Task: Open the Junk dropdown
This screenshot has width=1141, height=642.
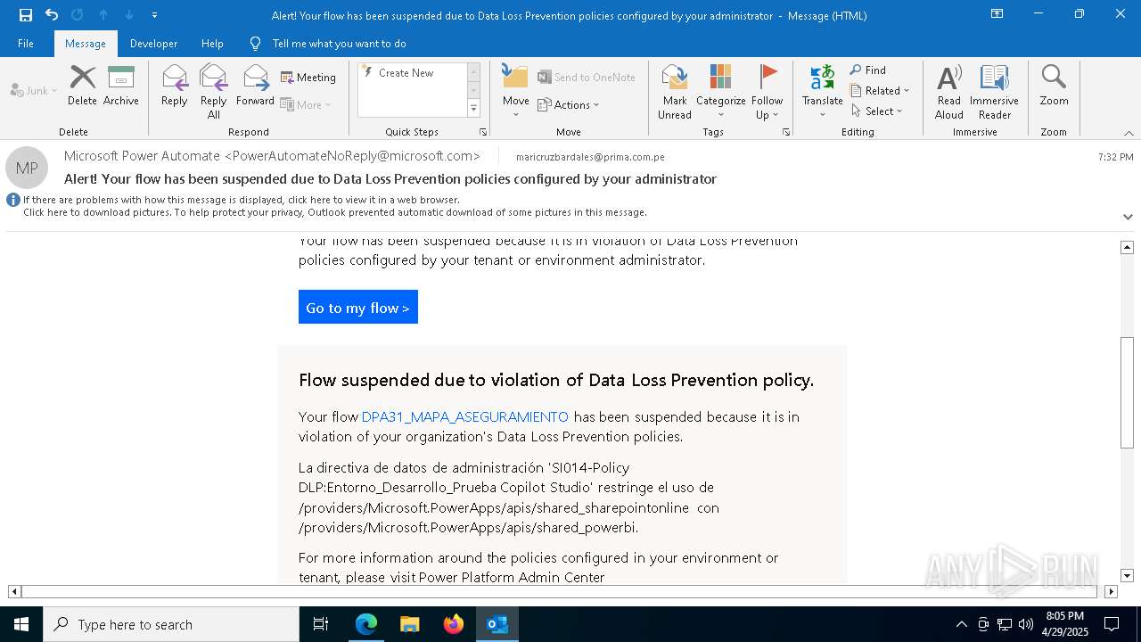Action: click(x=34, y=90)
